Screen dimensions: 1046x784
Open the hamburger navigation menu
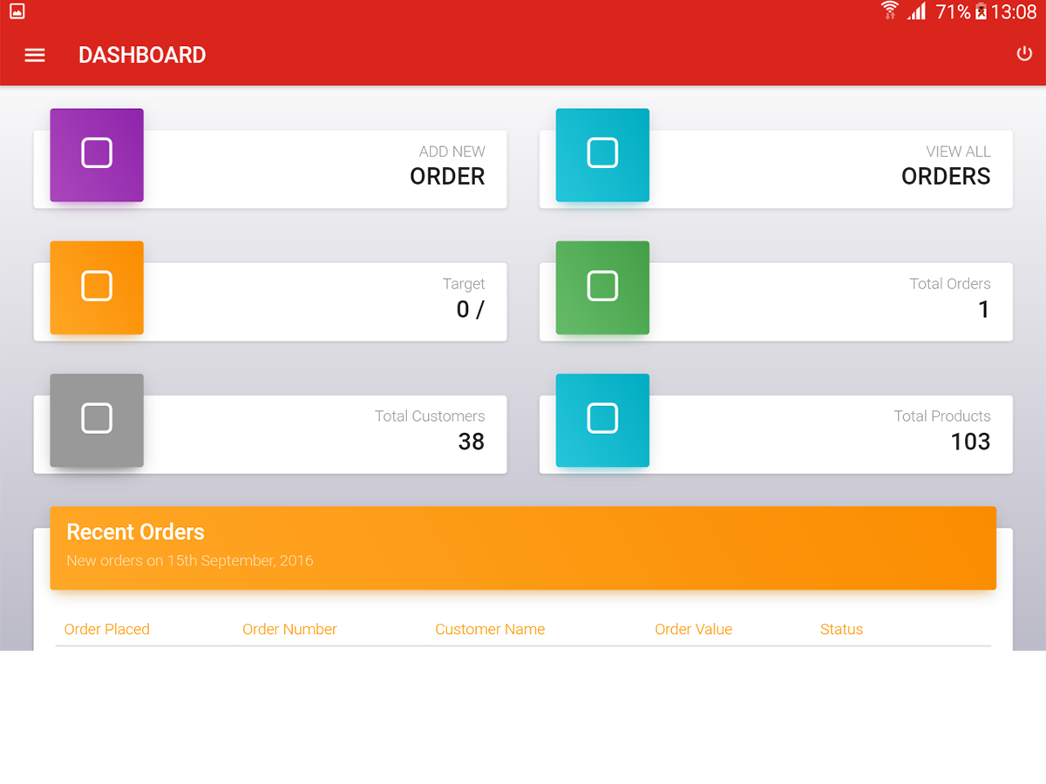click(35, 55)
